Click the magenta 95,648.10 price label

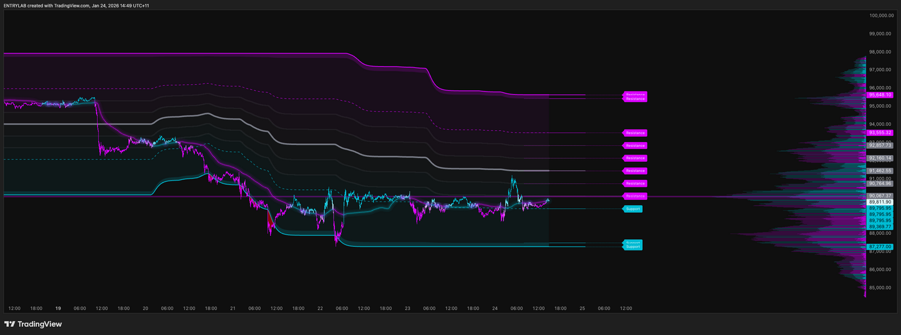tap(880, 95)
